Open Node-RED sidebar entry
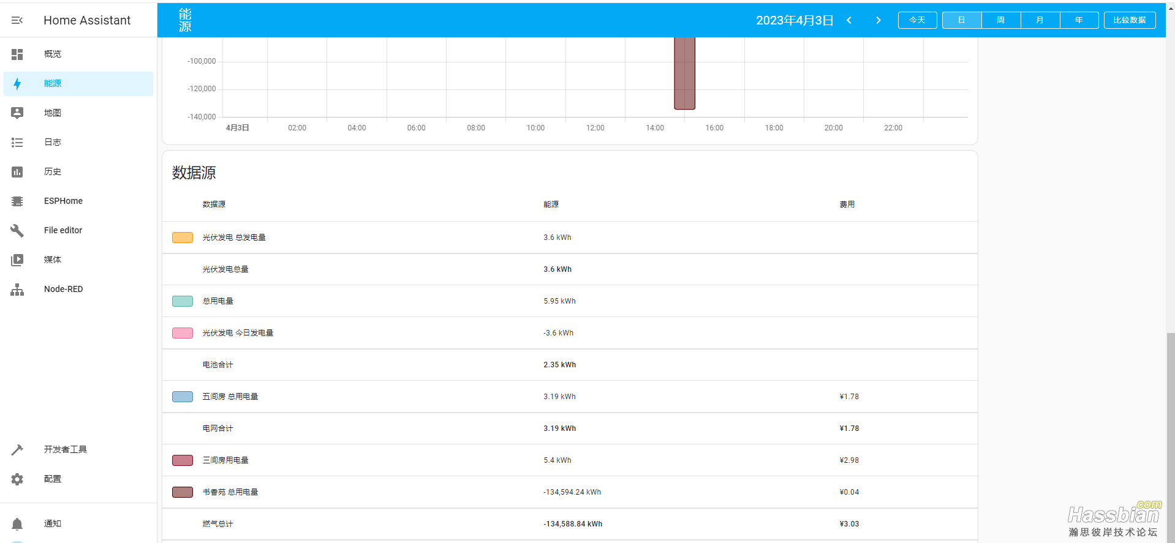This screenshot has width=1175, height=543. point(78,290)
